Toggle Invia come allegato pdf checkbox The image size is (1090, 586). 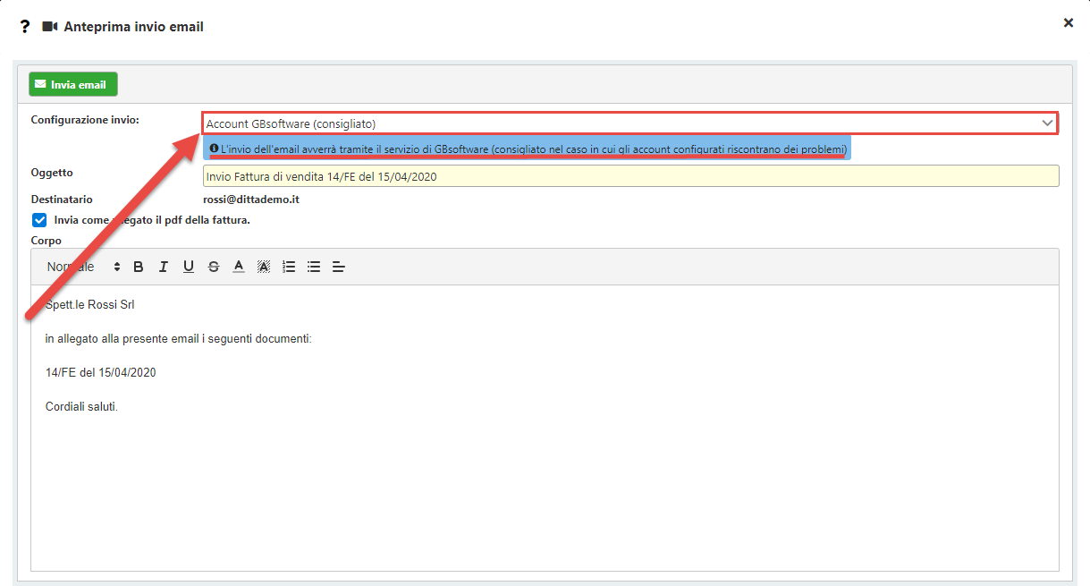click(x=39, y=220)
